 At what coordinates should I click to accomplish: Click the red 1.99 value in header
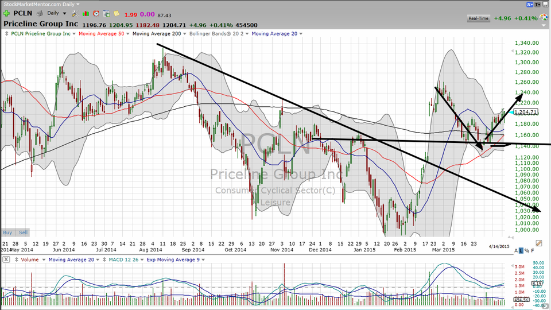[x=131, y=15]
